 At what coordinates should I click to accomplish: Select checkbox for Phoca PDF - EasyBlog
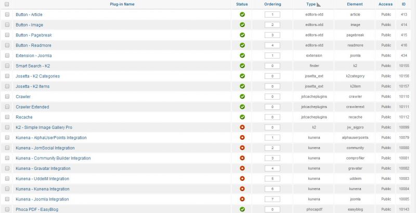pyautogui.click(x=7, y=209)
